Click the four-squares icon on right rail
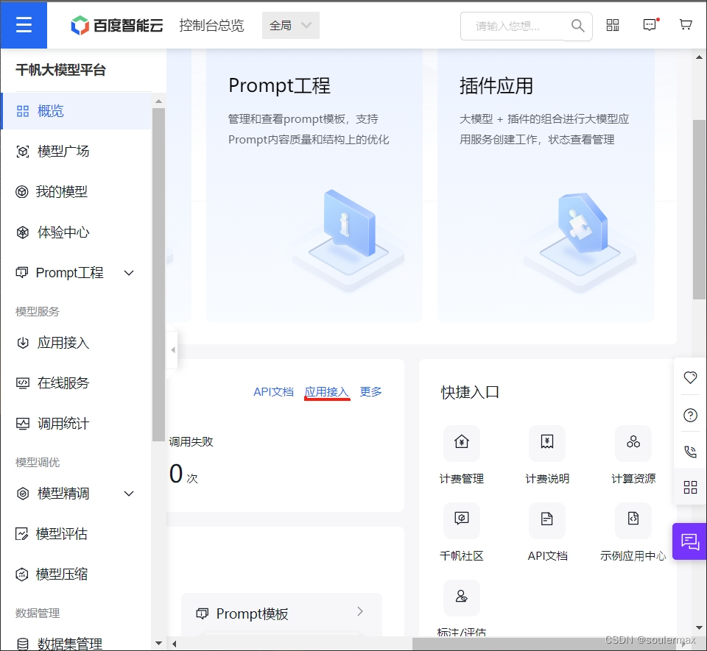Viewport: 707px width, 651px height. 690,487
